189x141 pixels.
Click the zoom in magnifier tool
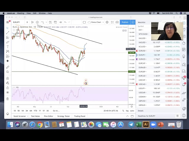pyautogui.click(x=7, y=72)
